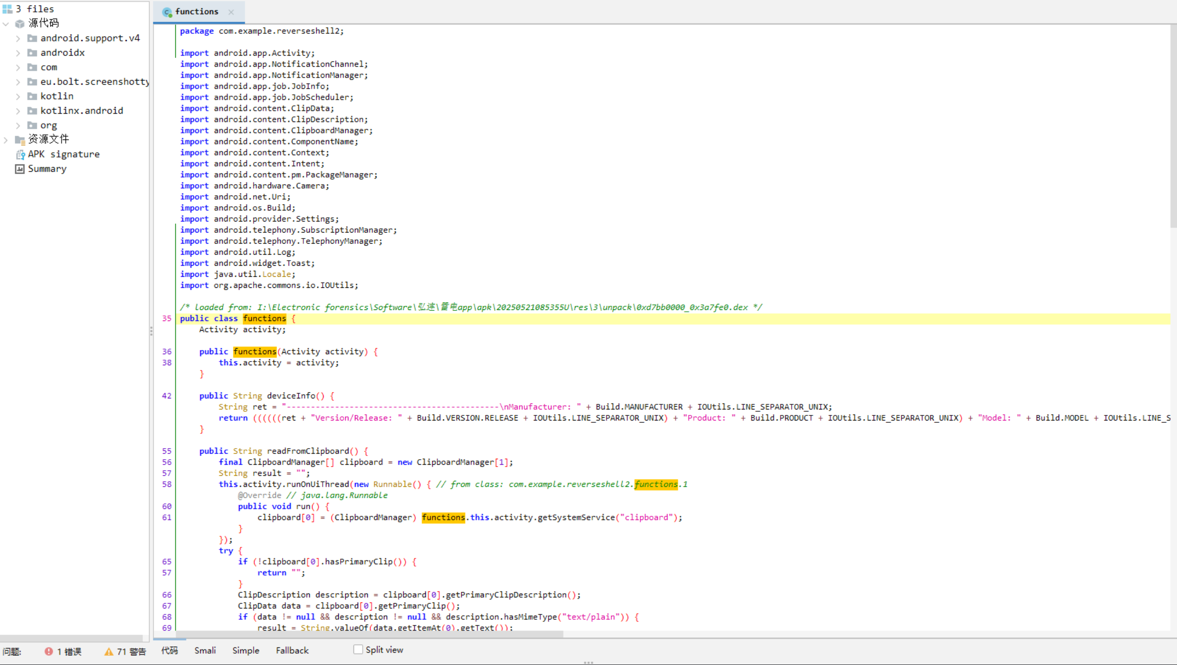The height and width of the screenshot is (665, 1177).
Task: Click the androidx folder icon
Action: coord(32,52)
